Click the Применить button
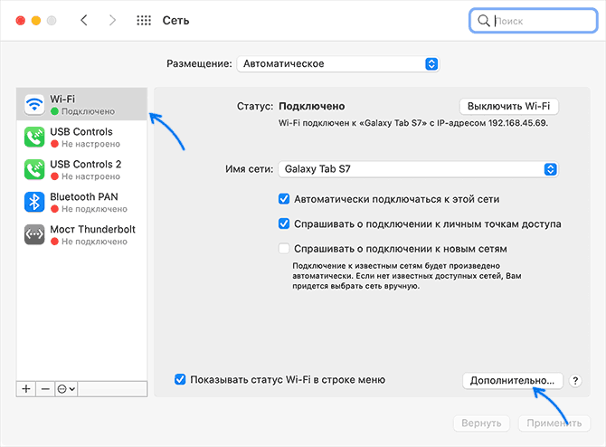 pyautogui.click(x=554, y=423)
